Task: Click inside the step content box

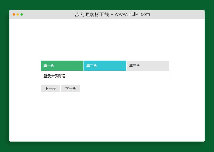Action: coord(105,76)
